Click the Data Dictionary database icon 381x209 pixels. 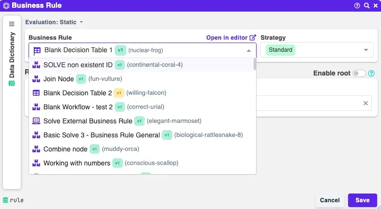[12, 83]
